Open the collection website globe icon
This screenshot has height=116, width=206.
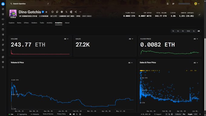click(x=62, y=12)
